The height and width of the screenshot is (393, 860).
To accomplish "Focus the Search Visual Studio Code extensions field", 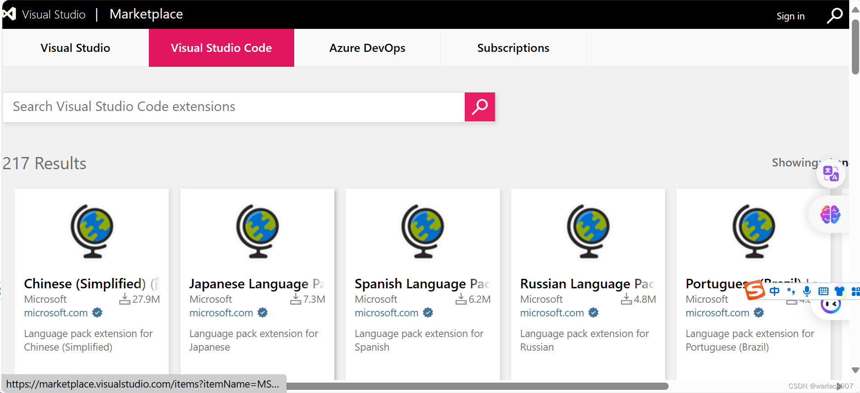I will (x=234, y=107).
